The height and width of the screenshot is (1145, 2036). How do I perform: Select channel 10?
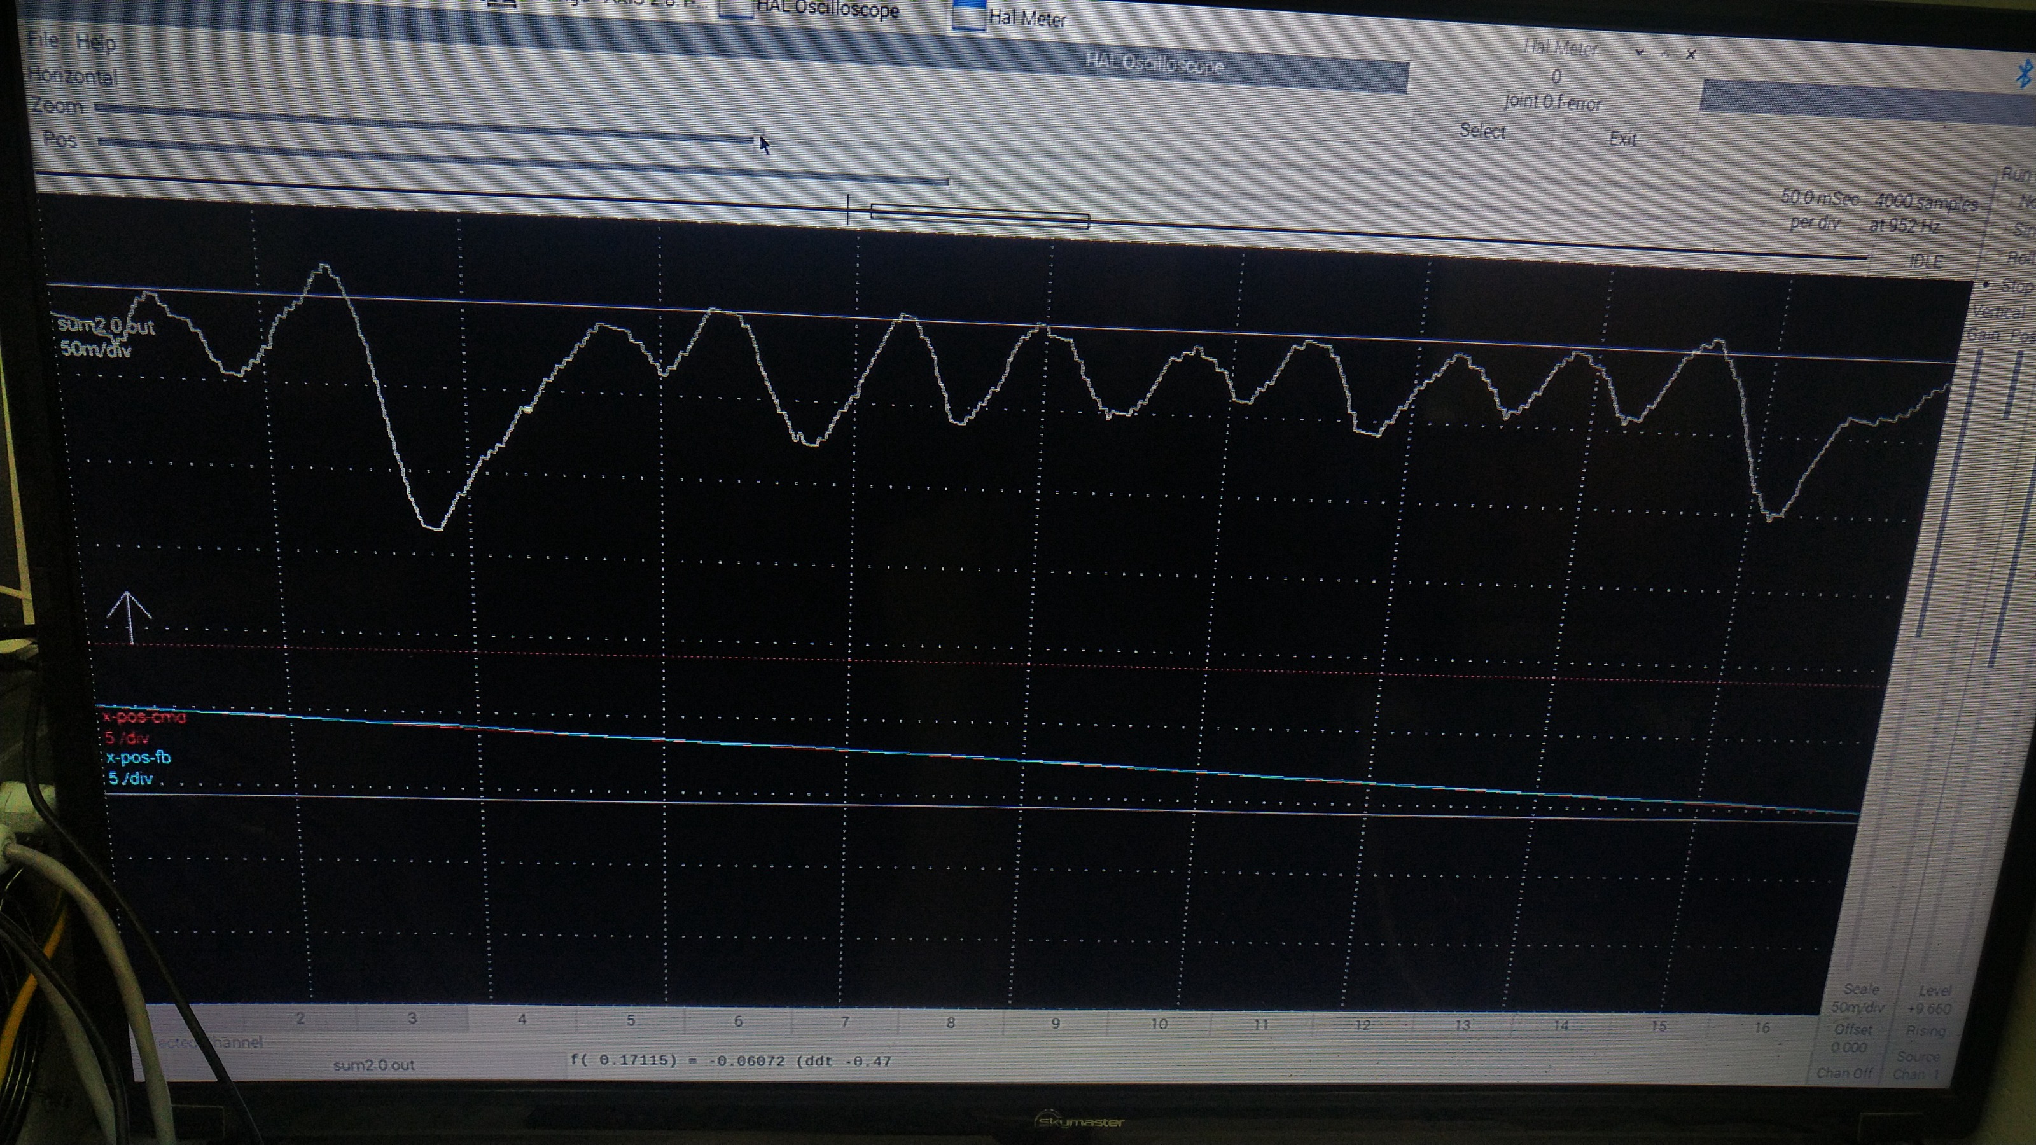click(1159, 1024)
